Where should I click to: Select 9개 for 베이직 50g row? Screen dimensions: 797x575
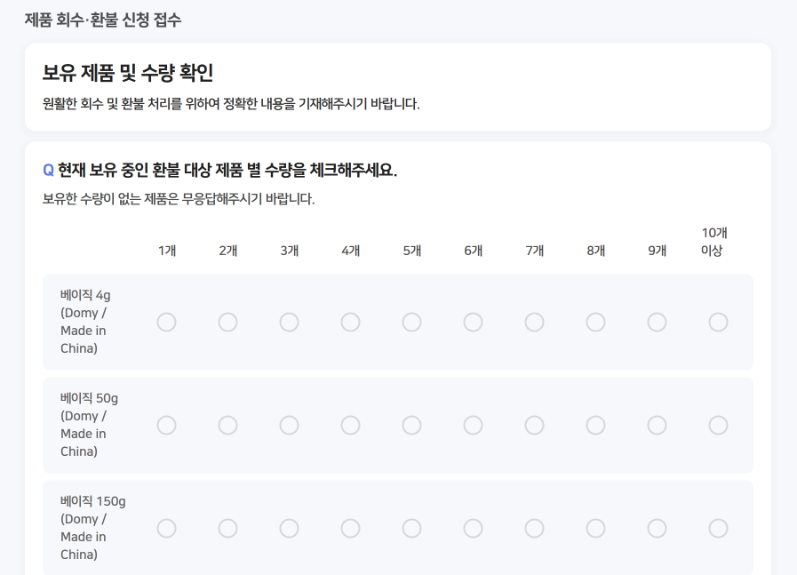tap(657, 426)
